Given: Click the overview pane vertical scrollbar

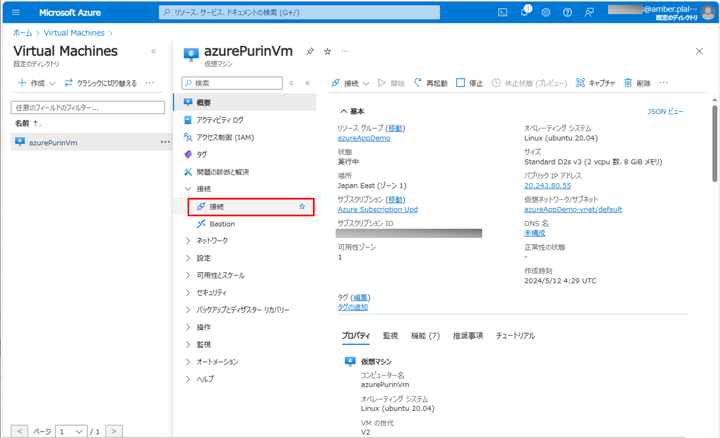Looking at the screenshot, I should tap(715, 143).
